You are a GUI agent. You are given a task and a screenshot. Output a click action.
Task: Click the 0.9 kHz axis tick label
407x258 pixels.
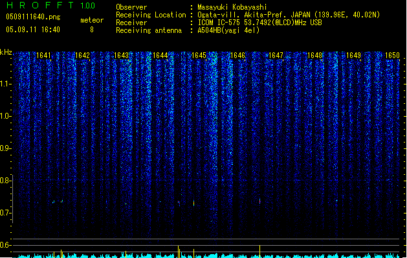click(5, 148)
